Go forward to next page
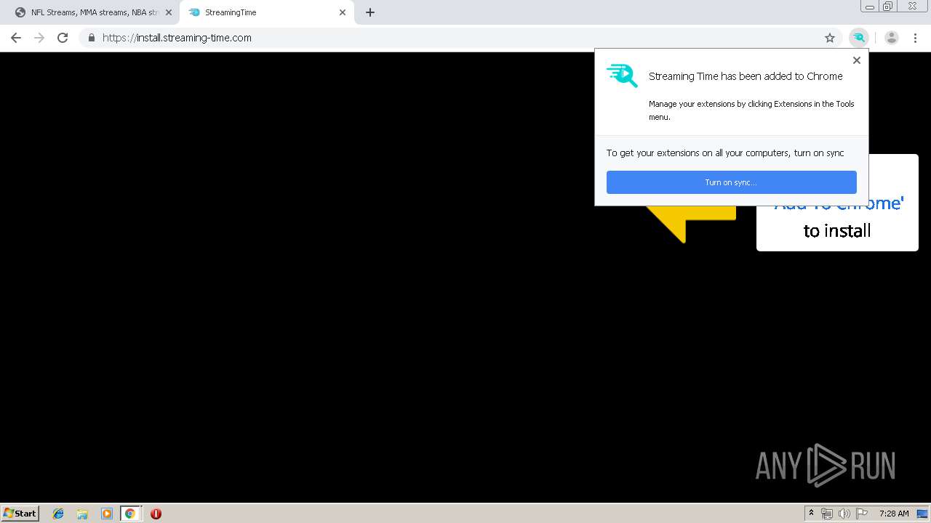 [x=39, y=38]
